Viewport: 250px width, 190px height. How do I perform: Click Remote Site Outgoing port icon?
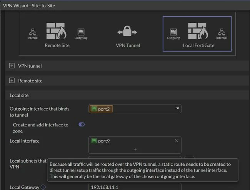(x=81, y=32)
